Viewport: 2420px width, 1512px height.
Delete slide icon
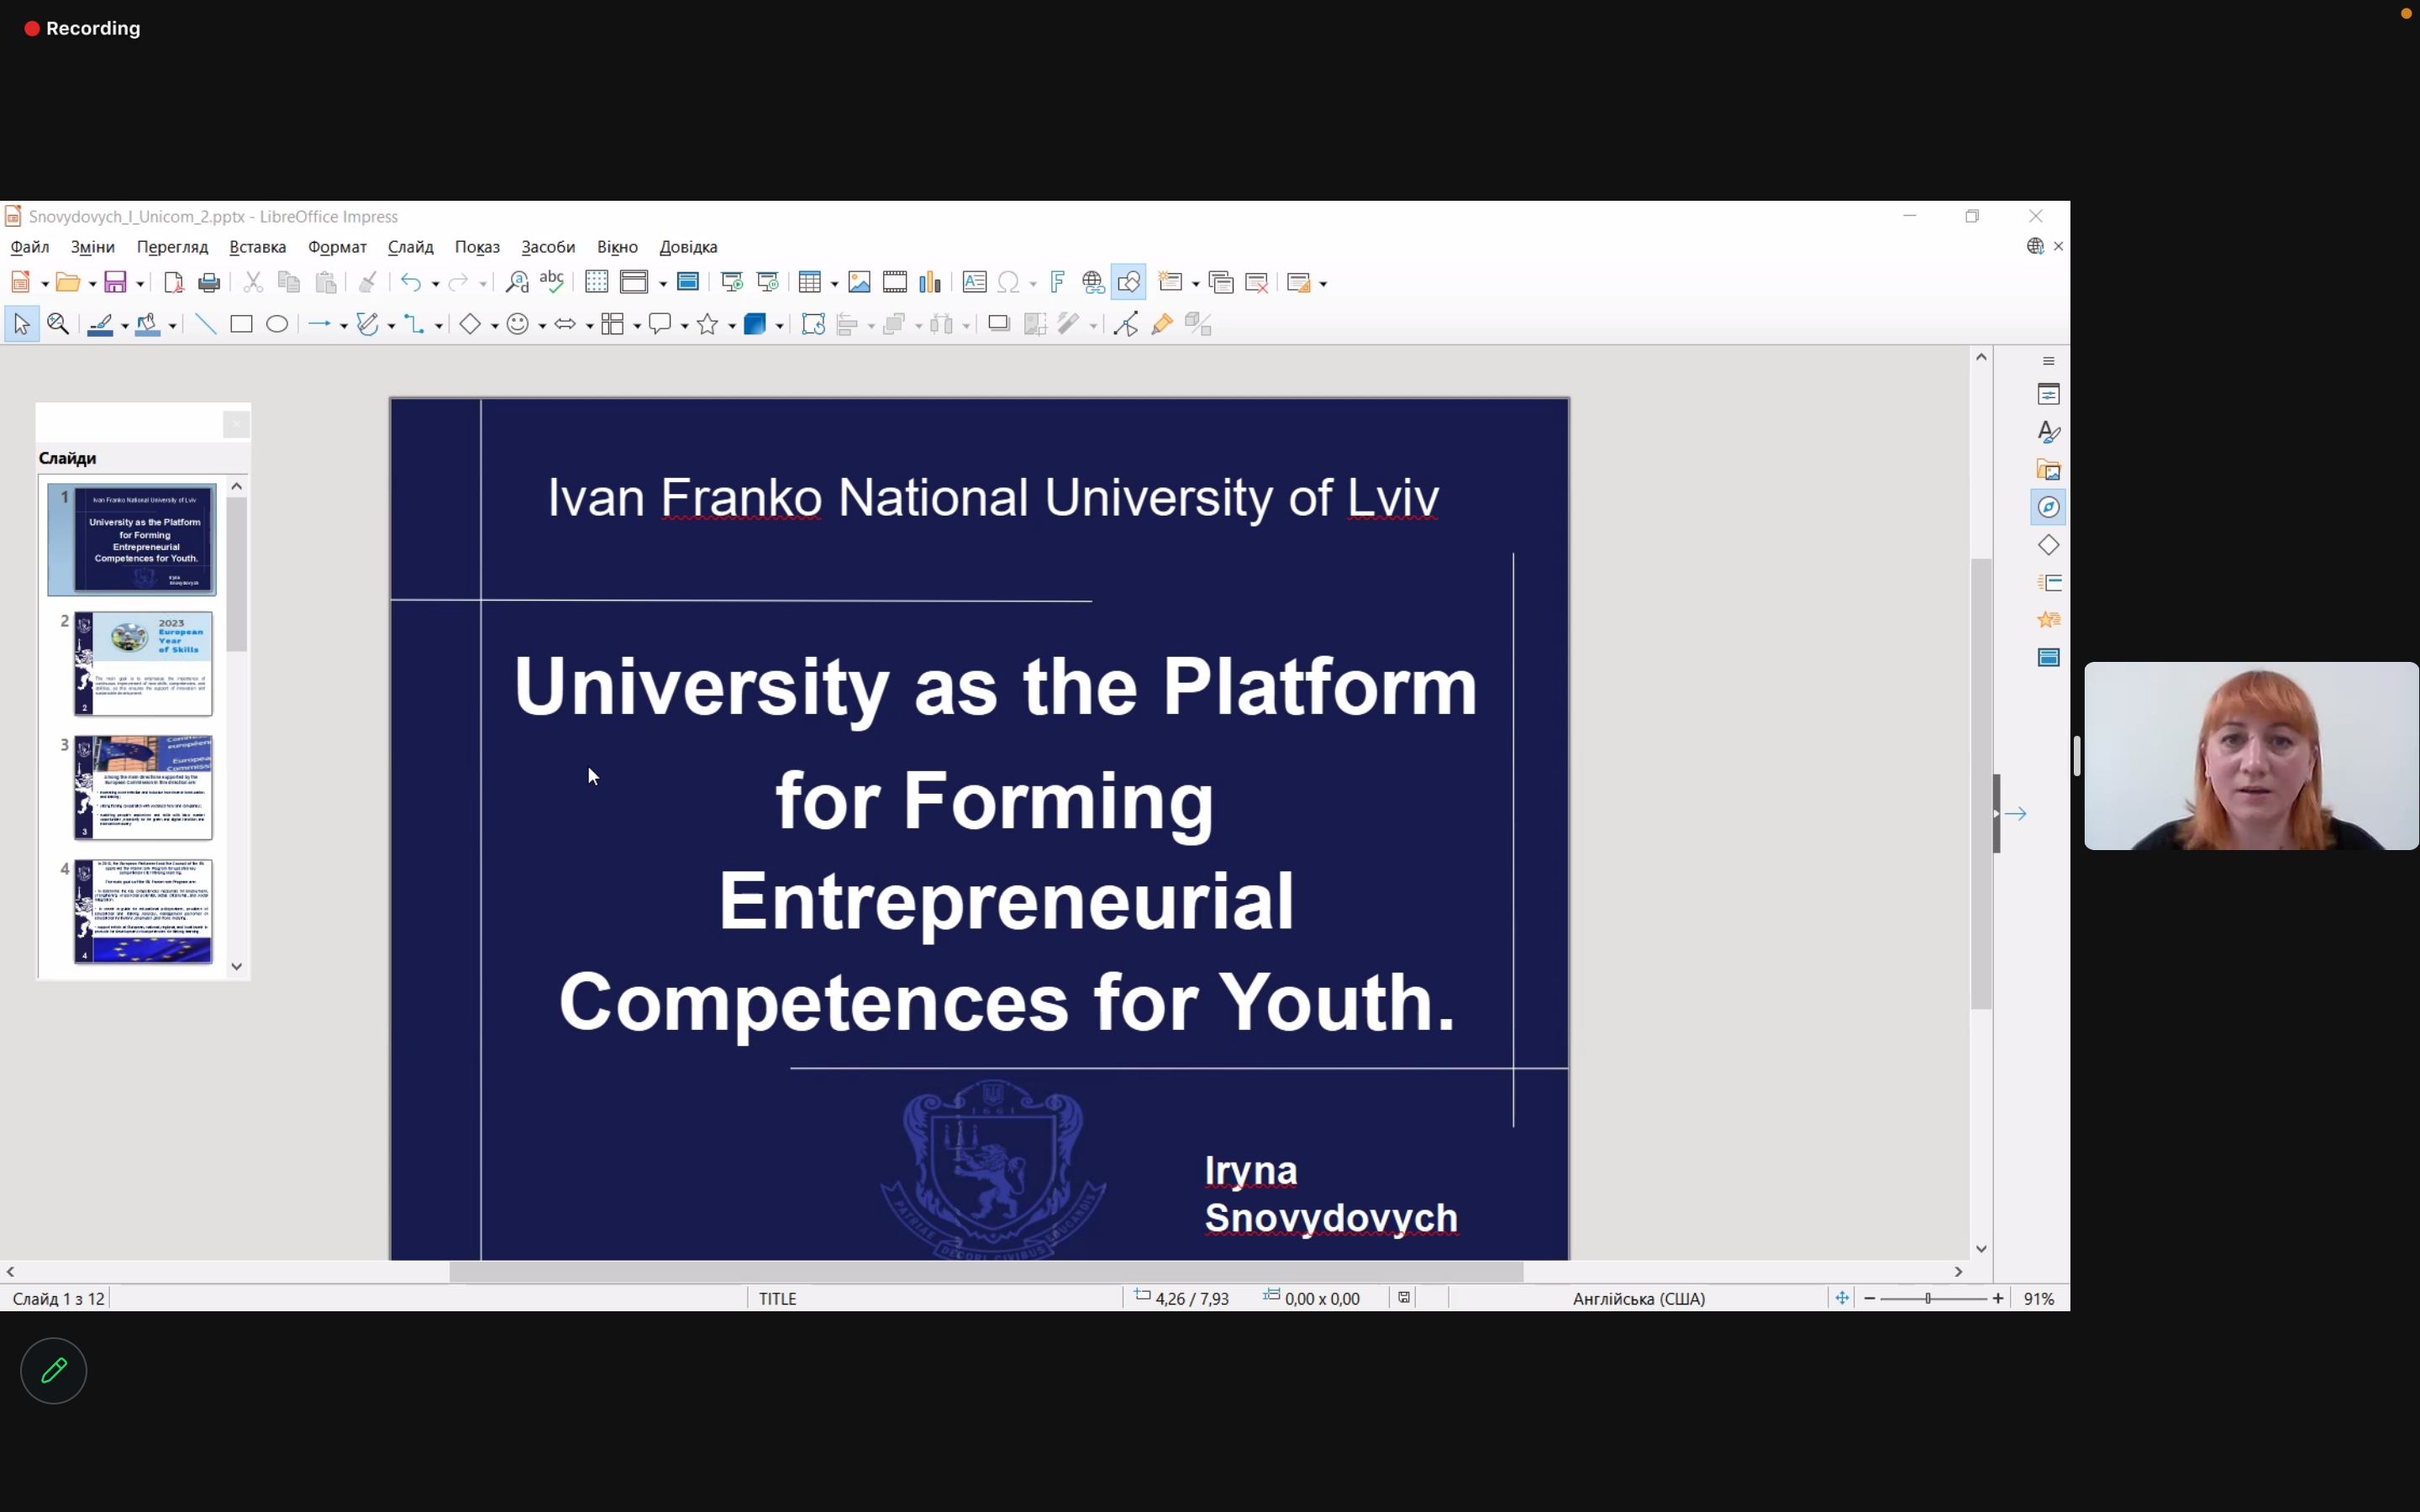tap(1257, 283)
